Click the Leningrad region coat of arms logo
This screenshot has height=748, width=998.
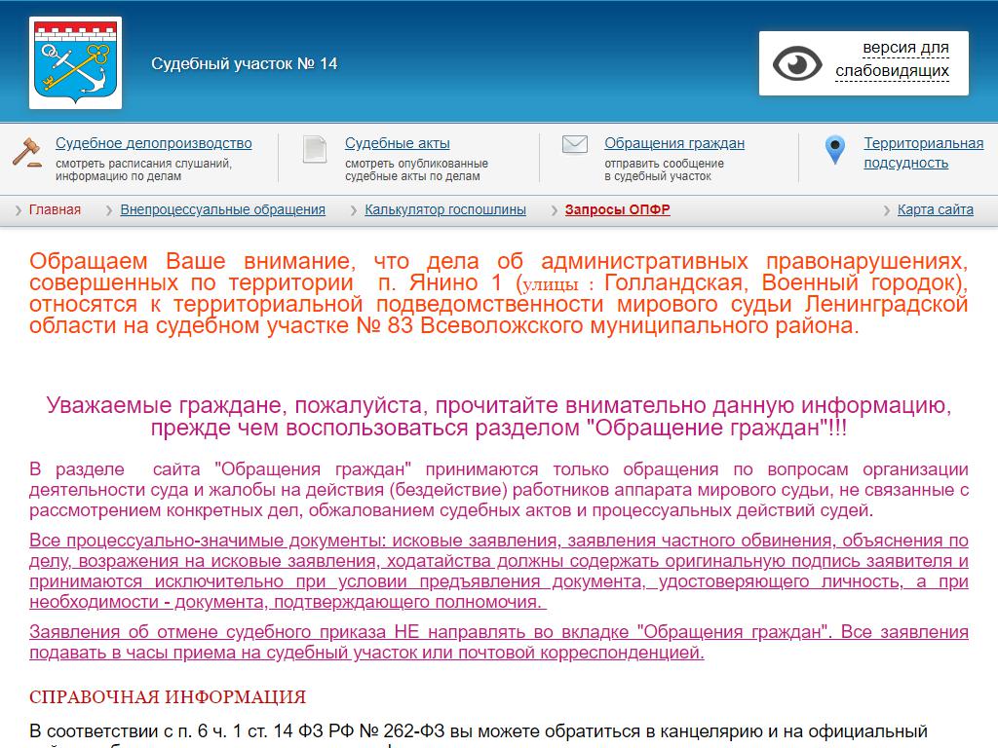point(76,61)
